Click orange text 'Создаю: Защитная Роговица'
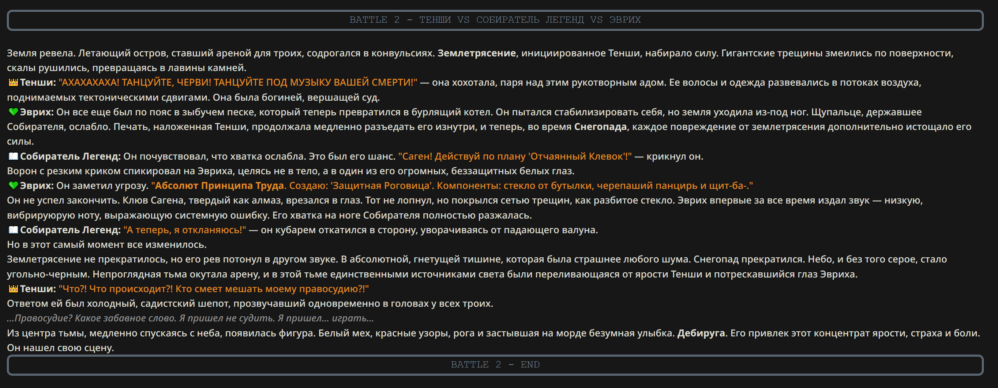 point(362,186)
